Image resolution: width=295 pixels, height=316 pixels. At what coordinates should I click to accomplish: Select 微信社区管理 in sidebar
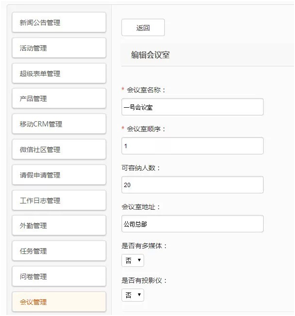tap(59, 150)
